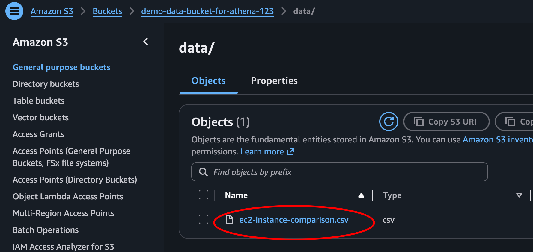Image resolution: width=533 pixels, height=252 pixels.
Task: Switch to the Properties tab
Action: click(x=274, y=81)
